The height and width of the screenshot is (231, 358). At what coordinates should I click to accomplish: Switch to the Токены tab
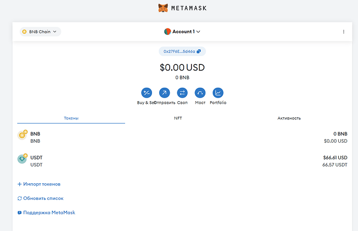click(x=71, y=118)
